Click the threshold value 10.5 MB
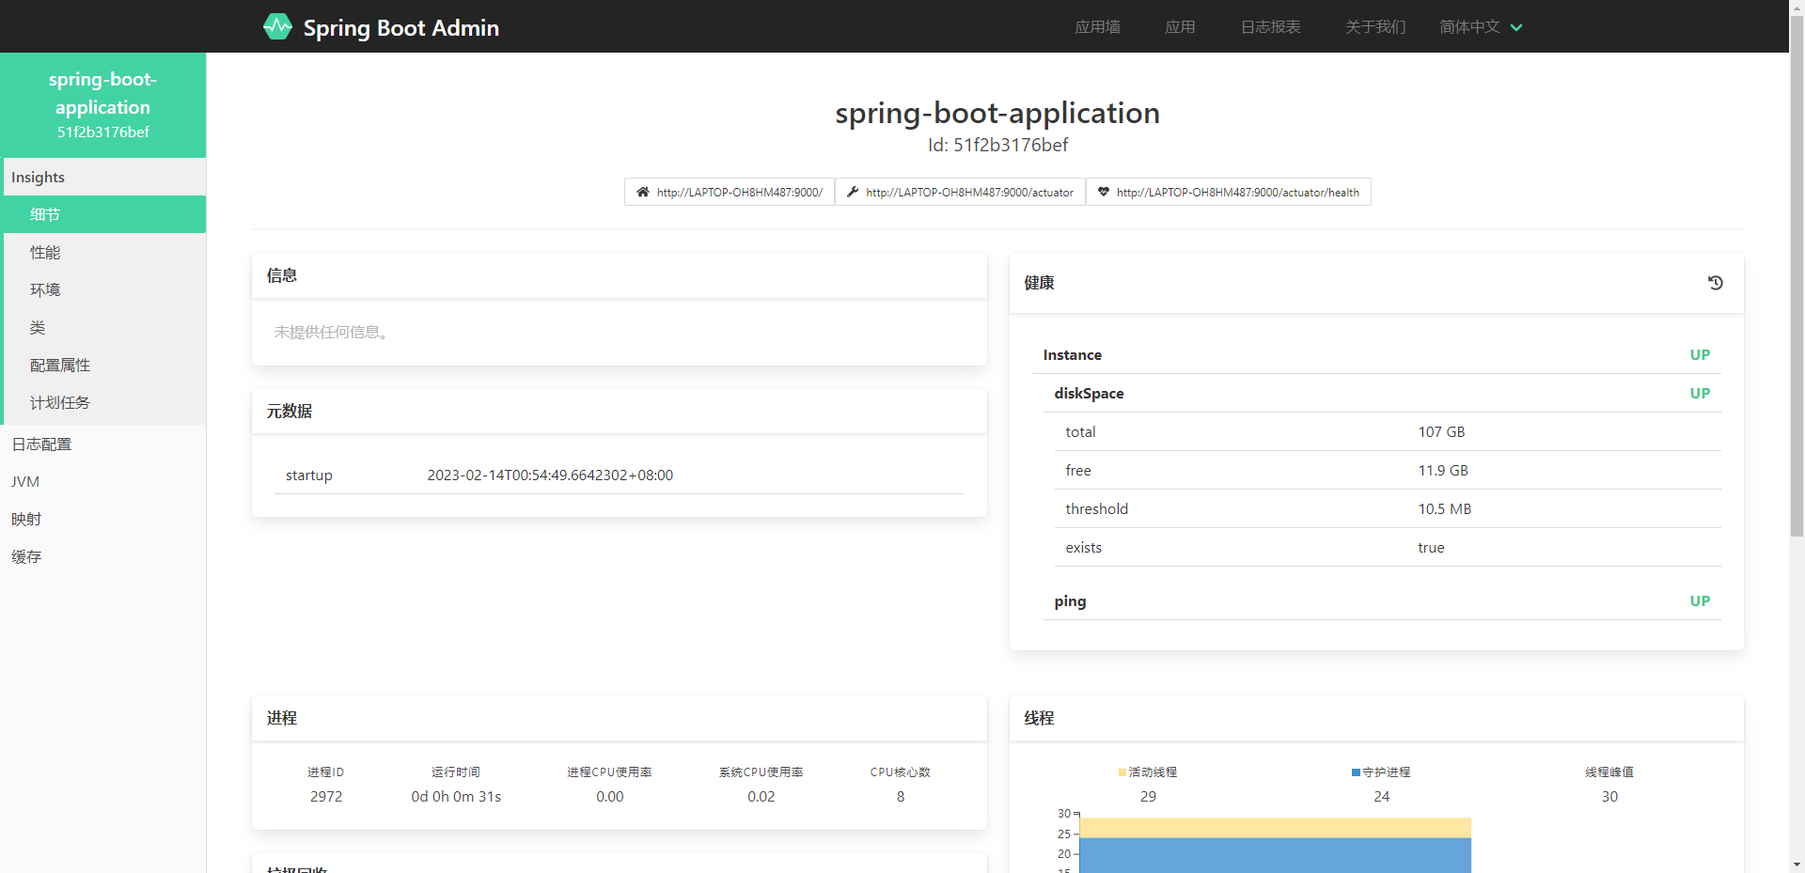The height and width of the screenshot is (873, 1805). click(x=1445, y=509)
